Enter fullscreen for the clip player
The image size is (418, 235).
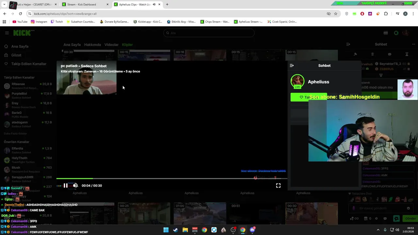(278, 185)
